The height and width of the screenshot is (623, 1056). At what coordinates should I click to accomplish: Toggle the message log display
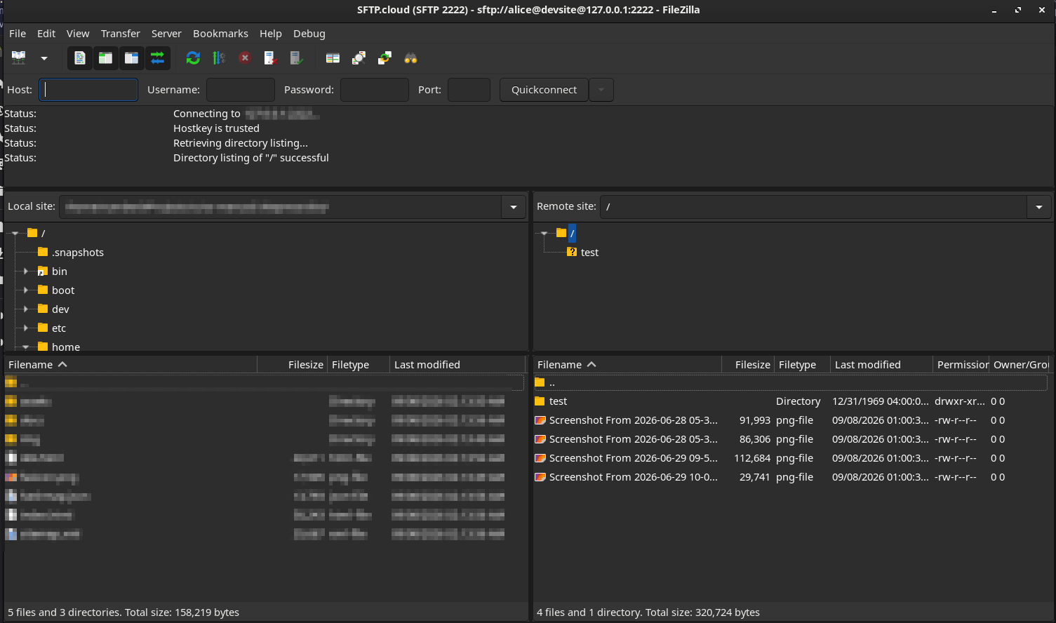point(80,58)
